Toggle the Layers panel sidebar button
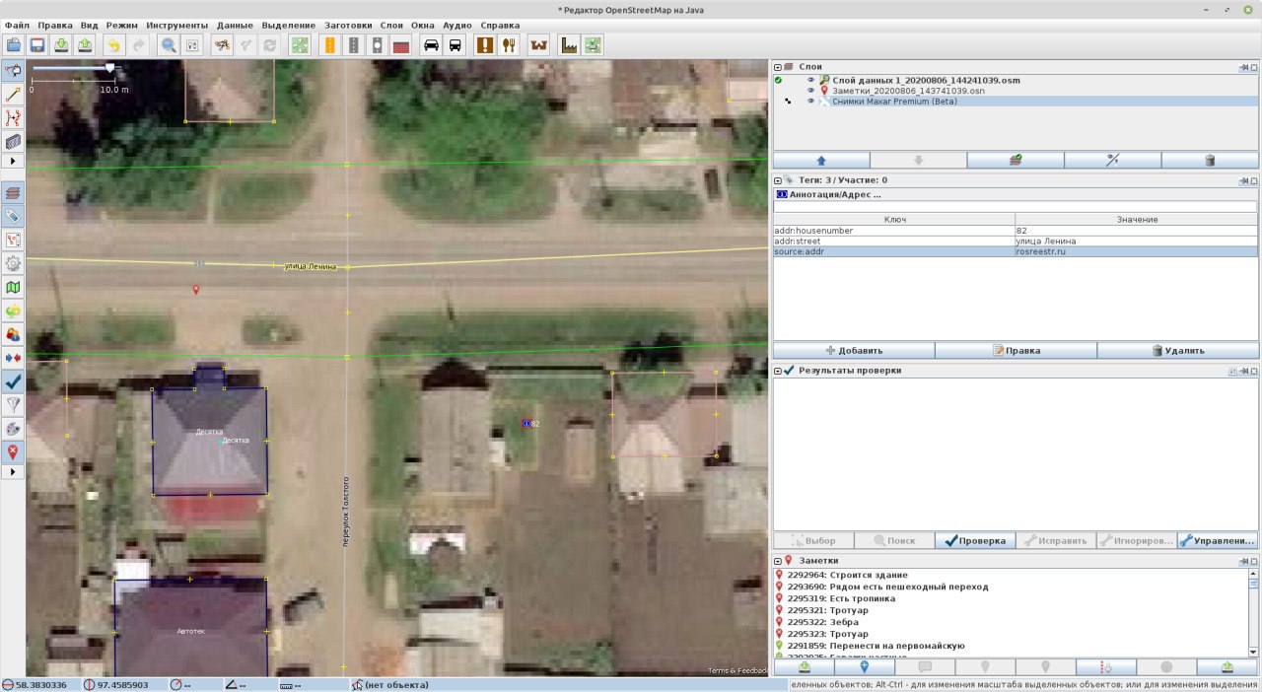 point(14,192)
